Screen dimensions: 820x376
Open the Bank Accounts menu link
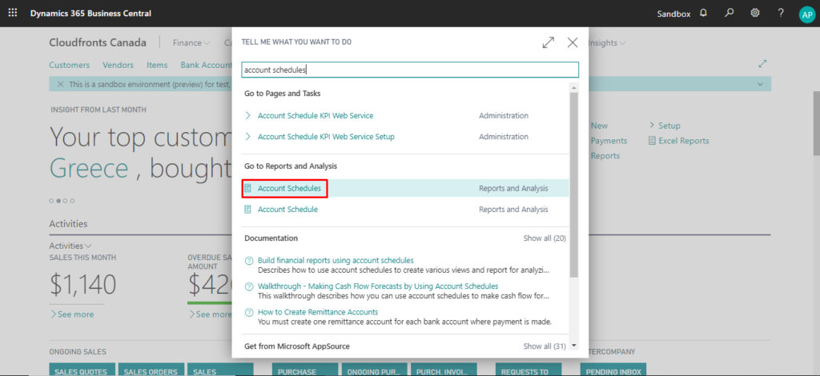coord(206,66)
